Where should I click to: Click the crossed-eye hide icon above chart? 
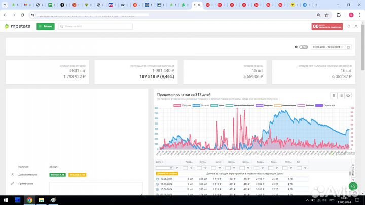[349, 95]
